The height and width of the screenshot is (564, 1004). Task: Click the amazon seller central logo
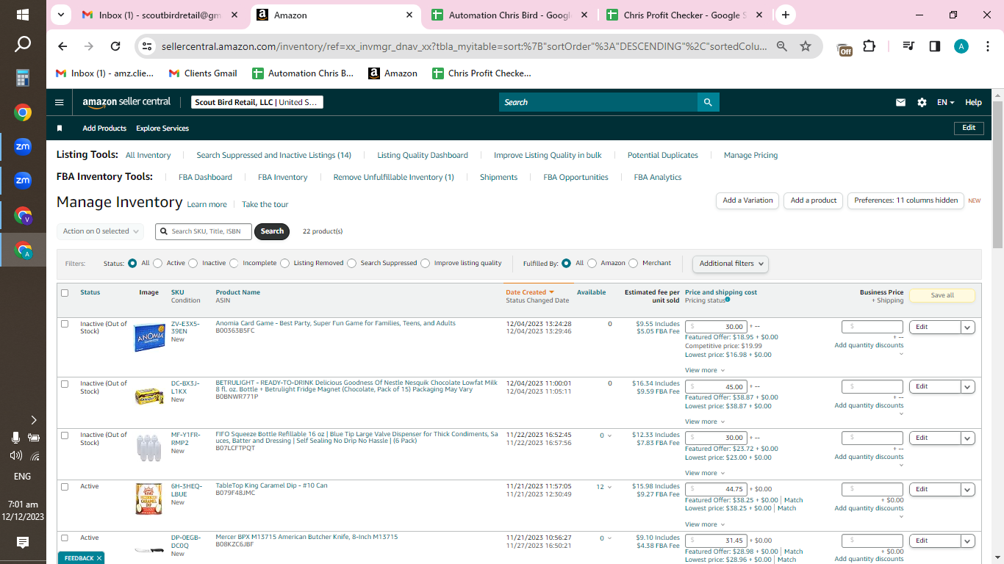(x=126, y=102)
